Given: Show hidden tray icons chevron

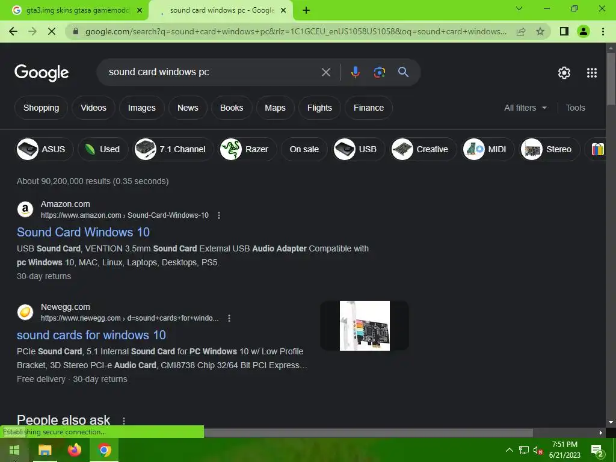Looking at the screenshot, I should pyautogui.click(x=509, y=450).
